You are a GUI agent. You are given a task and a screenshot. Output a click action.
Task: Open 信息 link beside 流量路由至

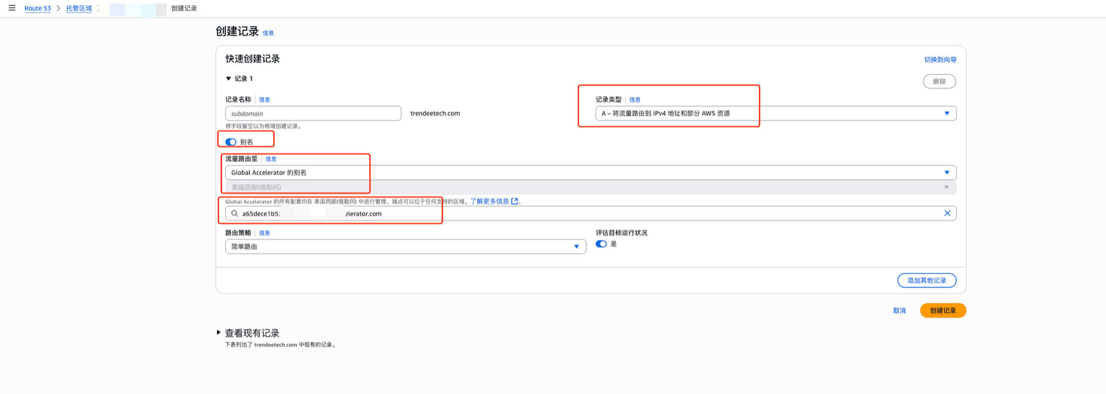271,159
